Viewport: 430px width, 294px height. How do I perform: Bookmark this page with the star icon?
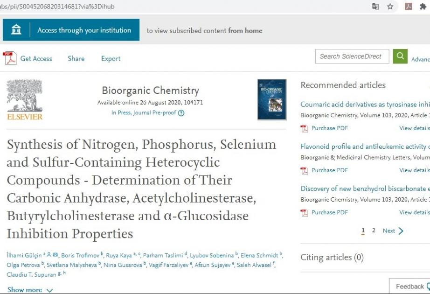coord(390,7)
